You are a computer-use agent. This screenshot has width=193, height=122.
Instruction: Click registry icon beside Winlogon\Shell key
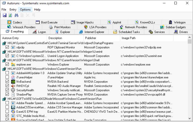pos(4,60)
